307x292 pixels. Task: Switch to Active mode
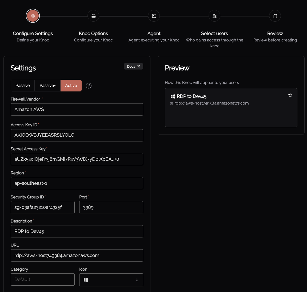pos(71,86)
